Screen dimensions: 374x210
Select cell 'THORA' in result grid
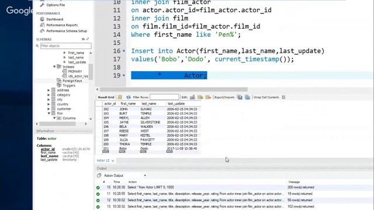pyautogui.click(x=124, y=144)
